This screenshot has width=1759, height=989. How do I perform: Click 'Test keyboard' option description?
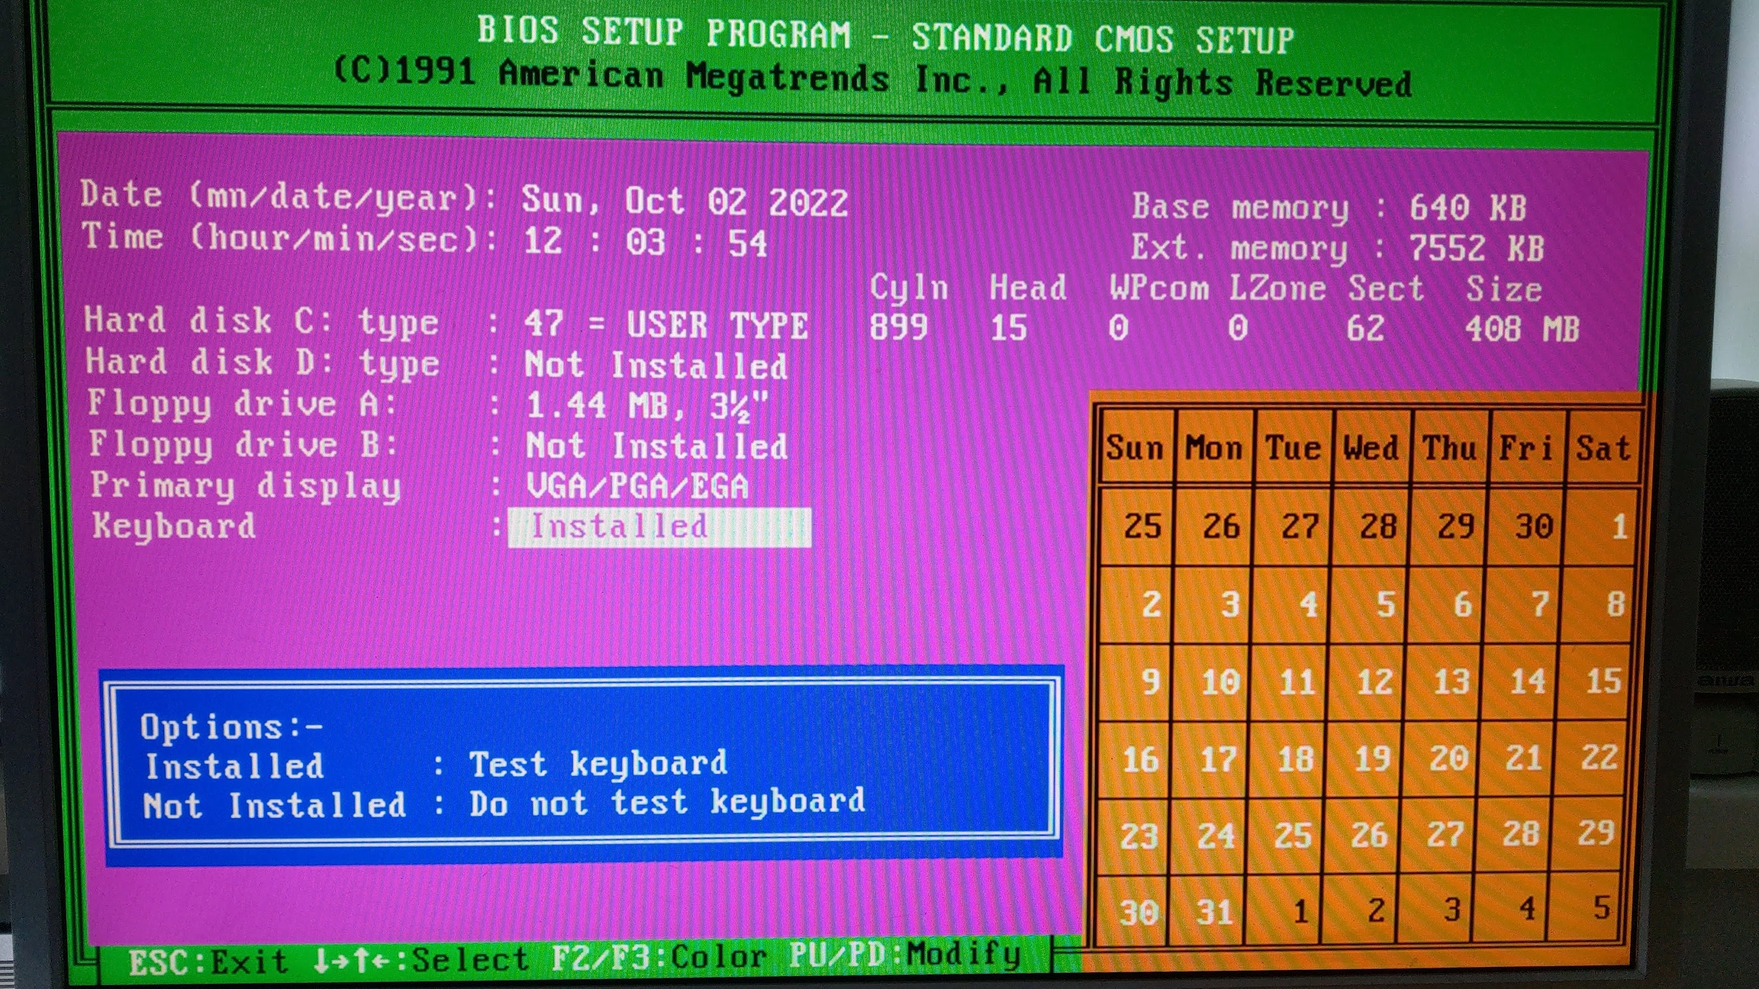pyautogui.click(x=598, y=765)
